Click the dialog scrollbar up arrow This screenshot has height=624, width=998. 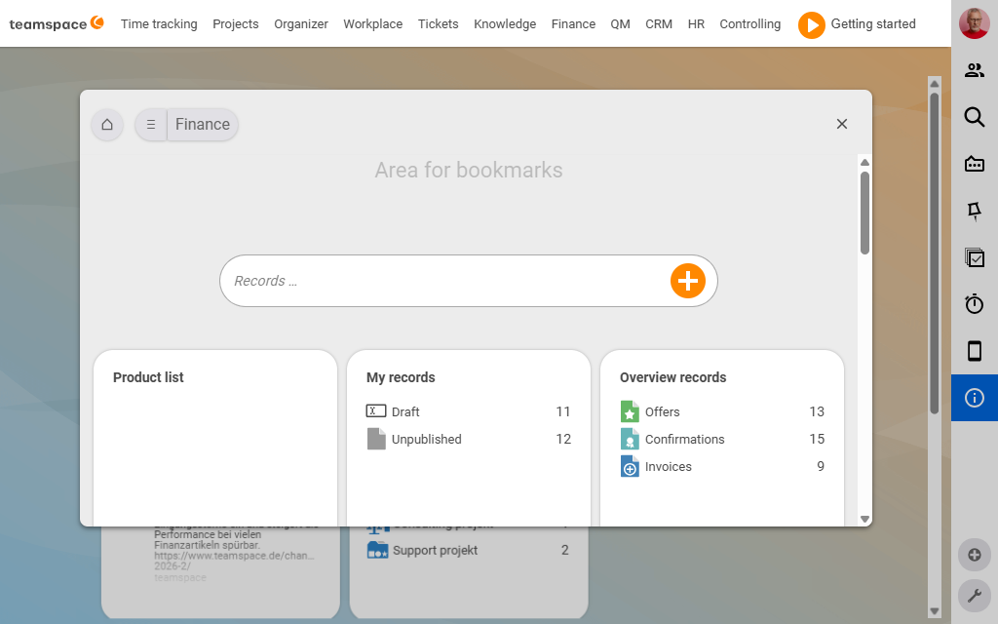click(864, 162)
